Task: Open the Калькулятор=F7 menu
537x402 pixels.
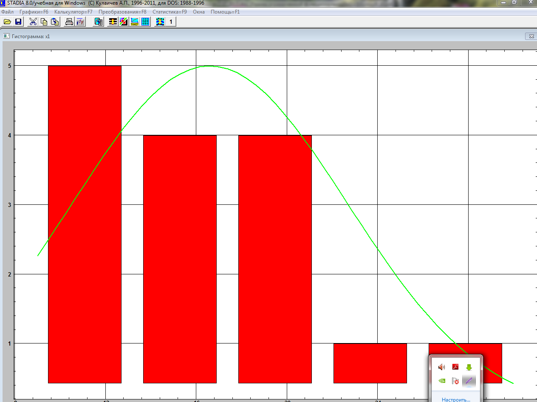Action: tap(73, 12)
